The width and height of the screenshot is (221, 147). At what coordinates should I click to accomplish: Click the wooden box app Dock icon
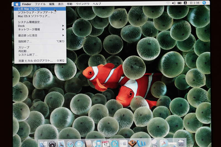click(132, 143)
